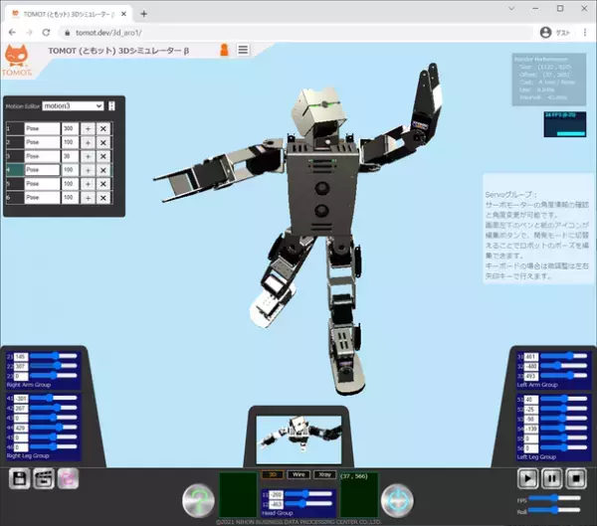Click the tomot.dev address bar

coord(297,33)
